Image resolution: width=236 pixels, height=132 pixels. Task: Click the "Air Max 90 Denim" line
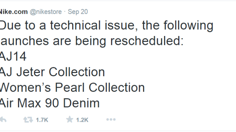tap(49, 103)
